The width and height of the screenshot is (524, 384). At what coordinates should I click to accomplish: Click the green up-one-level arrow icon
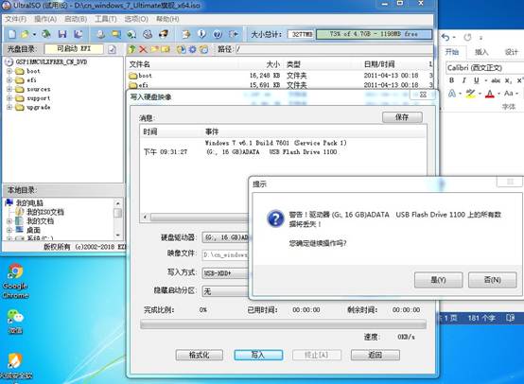tap(132, 49)
